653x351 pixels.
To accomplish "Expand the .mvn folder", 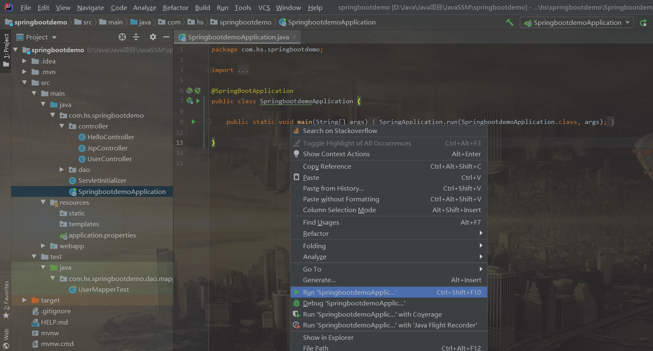I will (x=24, y=72).
